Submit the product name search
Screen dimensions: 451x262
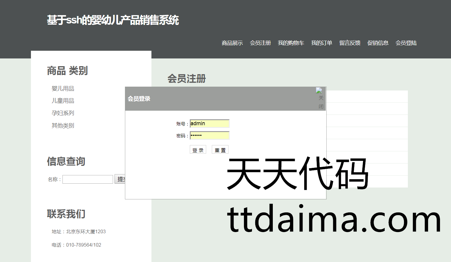(120, 179)
